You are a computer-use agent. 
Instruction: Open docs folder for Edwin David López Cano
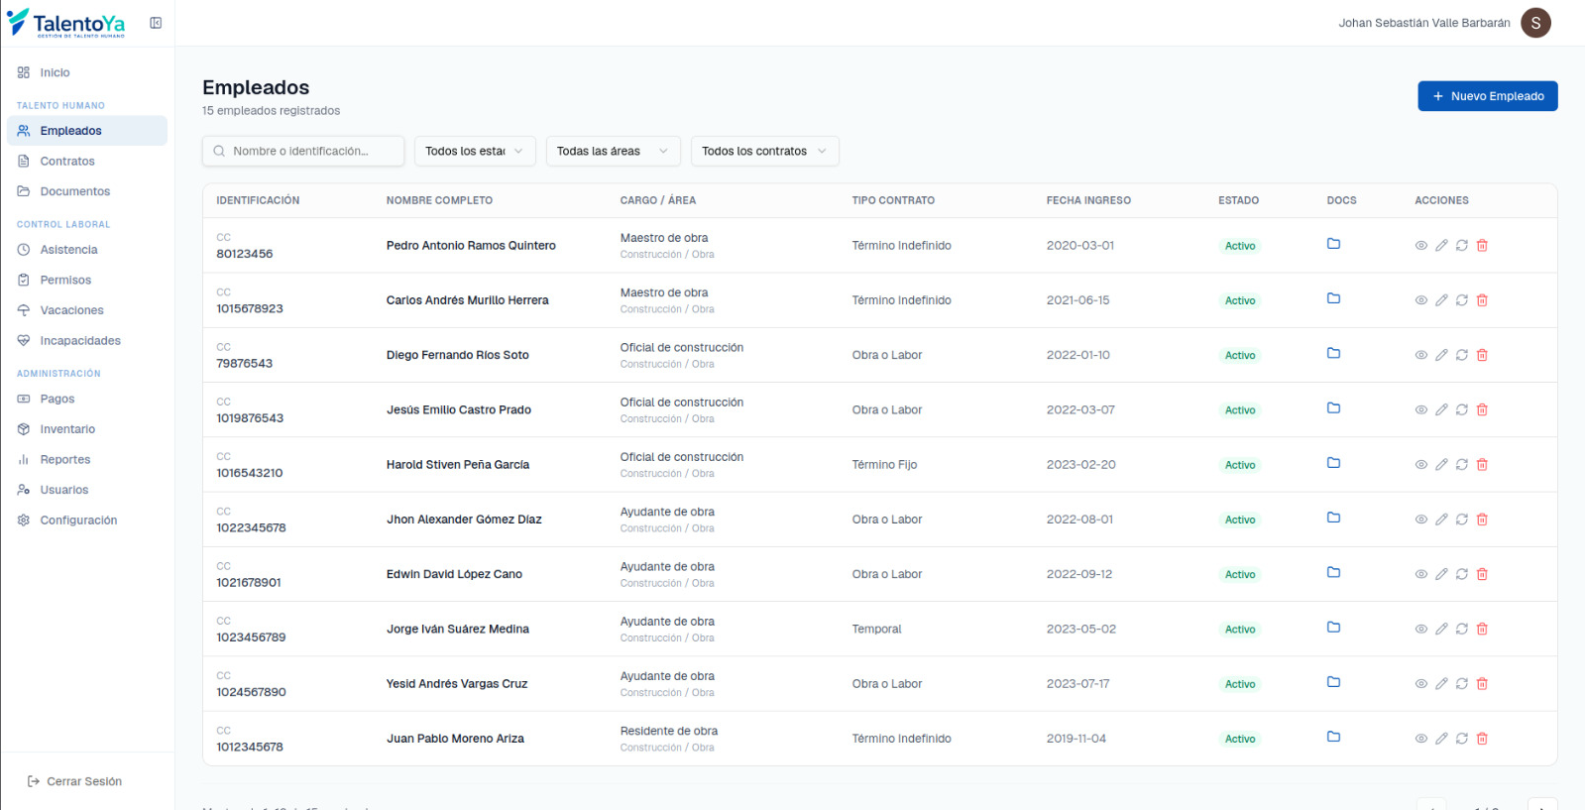point(1333,573)
